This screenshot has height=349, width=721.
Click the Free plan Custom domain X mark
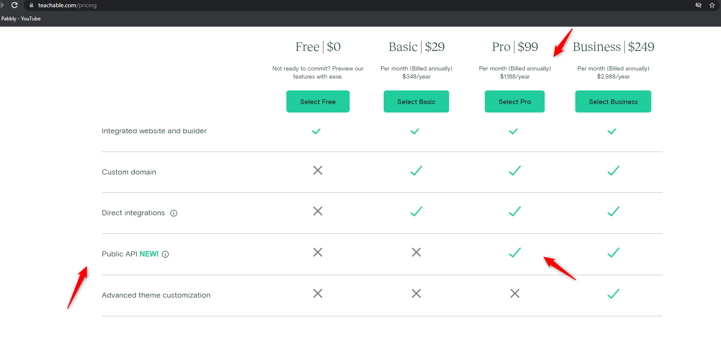point(318,170)
